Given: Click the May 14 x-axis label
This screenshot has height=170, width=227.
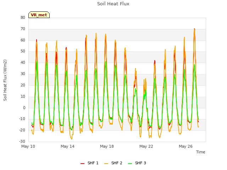Looking at the screenshot, I should [x=67, y=146].
